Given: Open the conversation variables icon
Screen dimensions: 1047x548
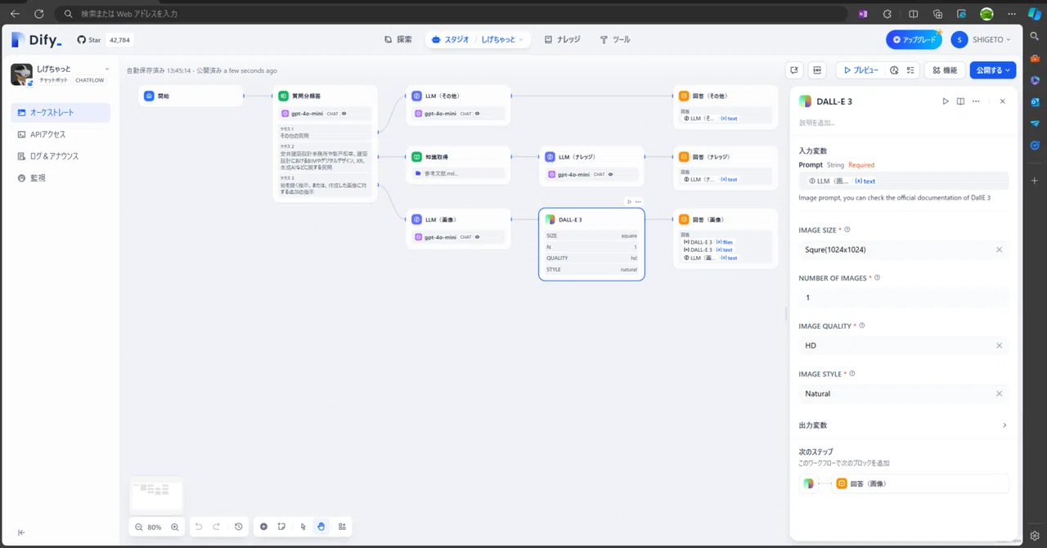Looking at the screenshot, I should click(793, 70).
